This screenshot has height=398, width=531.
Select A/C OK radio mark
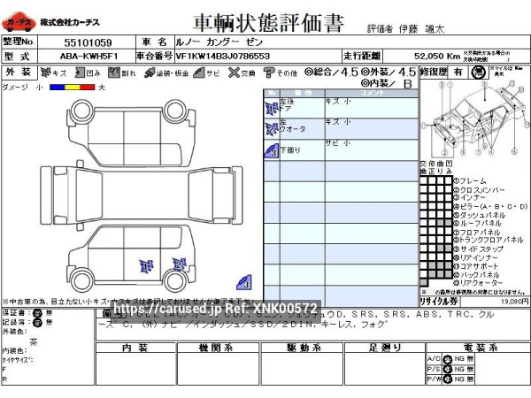[x=450, y=357]
